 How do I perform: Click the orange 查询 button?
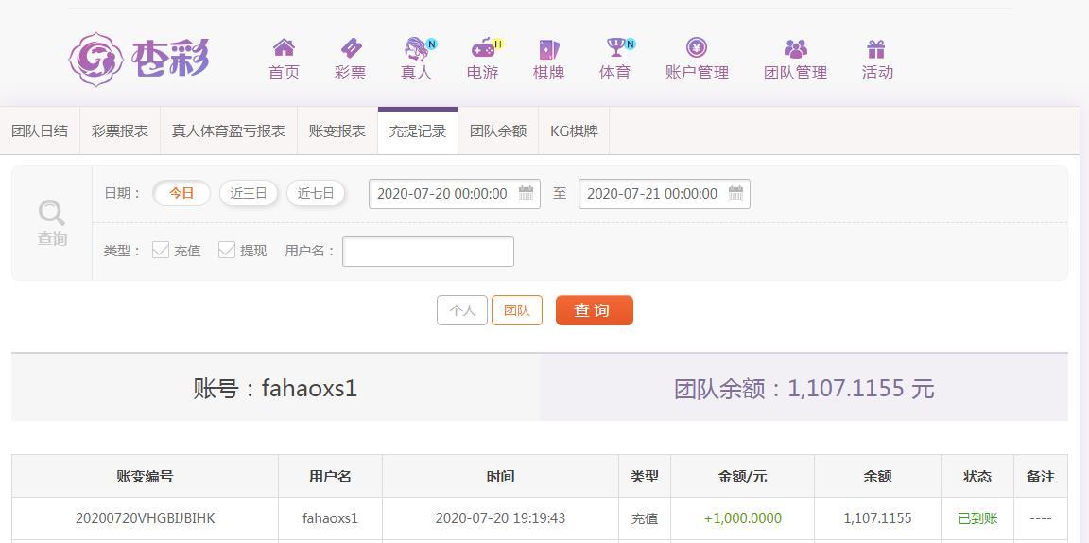point(594,310)
